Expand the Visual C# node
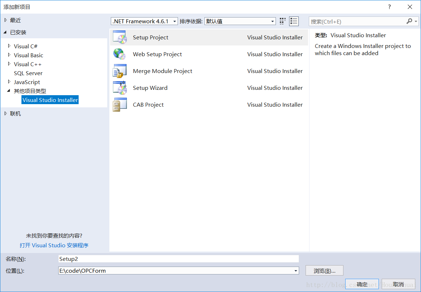 click(x=9, y=46)
